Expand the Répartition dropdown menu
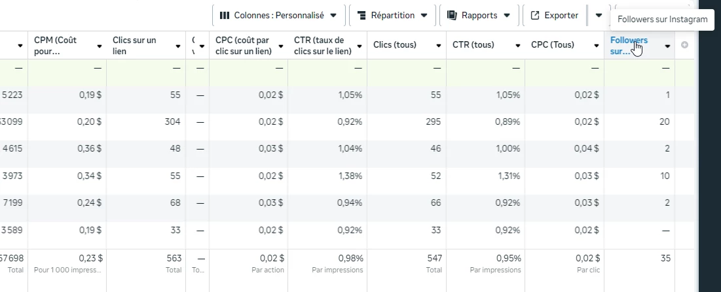 pos(392,15)
